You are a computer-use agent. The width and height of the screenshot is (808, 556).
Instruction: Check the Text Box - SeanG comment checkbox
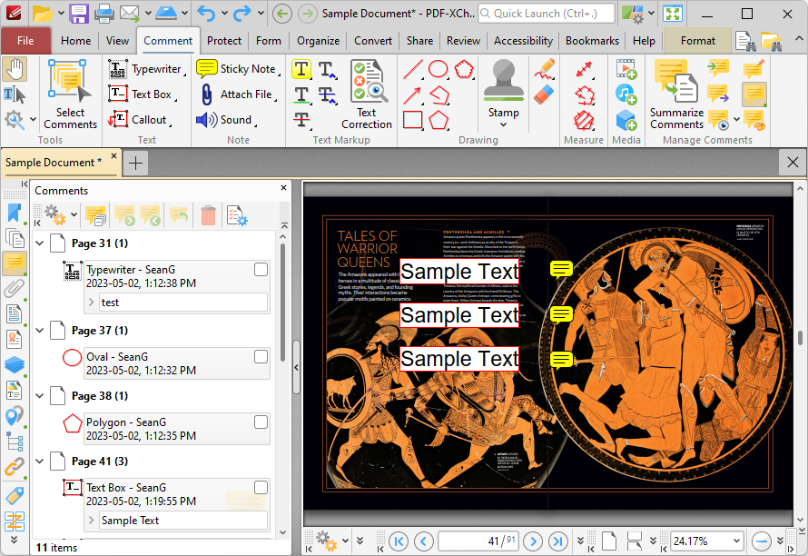[261, 487]
